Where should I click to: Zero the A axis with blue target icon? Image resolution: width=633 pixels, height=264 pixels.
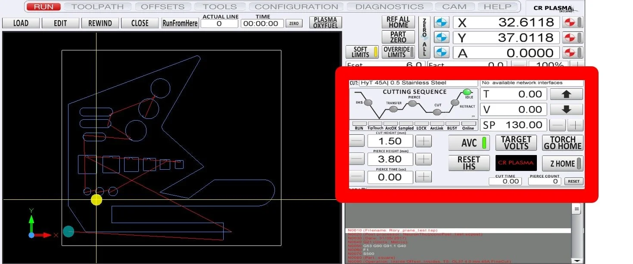[441, 53]
